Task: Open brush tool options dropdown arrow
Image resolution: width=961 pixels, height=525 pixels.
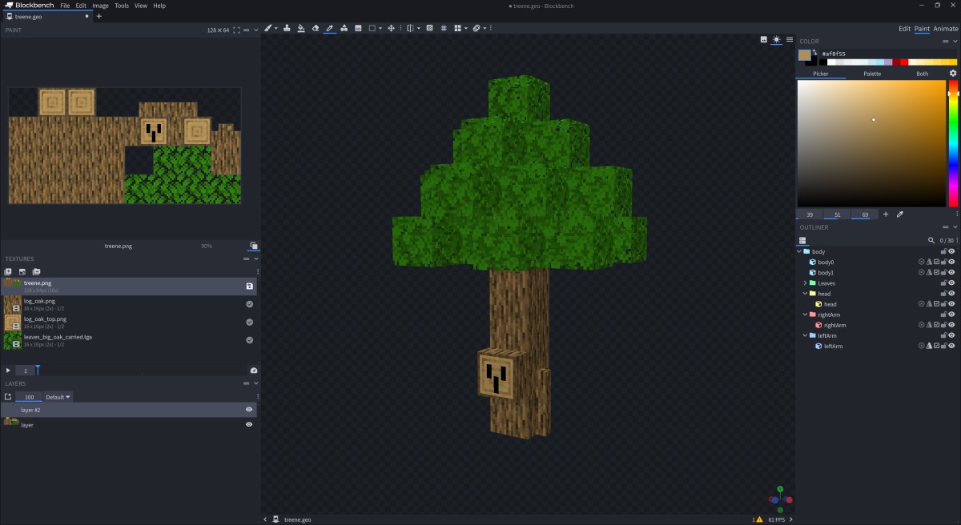Action: tap(276, 28)
